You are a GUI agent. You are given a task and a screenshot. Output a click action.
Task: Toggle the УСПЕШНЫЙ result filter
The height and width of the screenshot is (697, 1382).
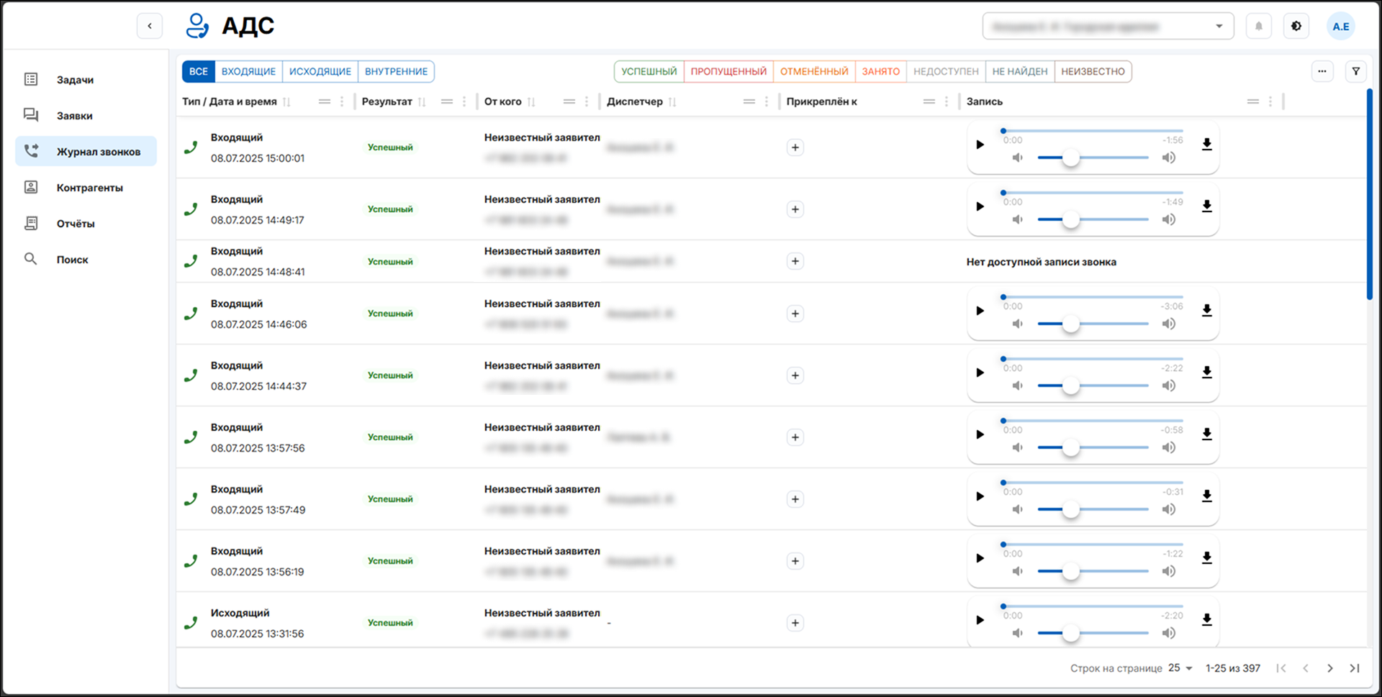[649, 71]
